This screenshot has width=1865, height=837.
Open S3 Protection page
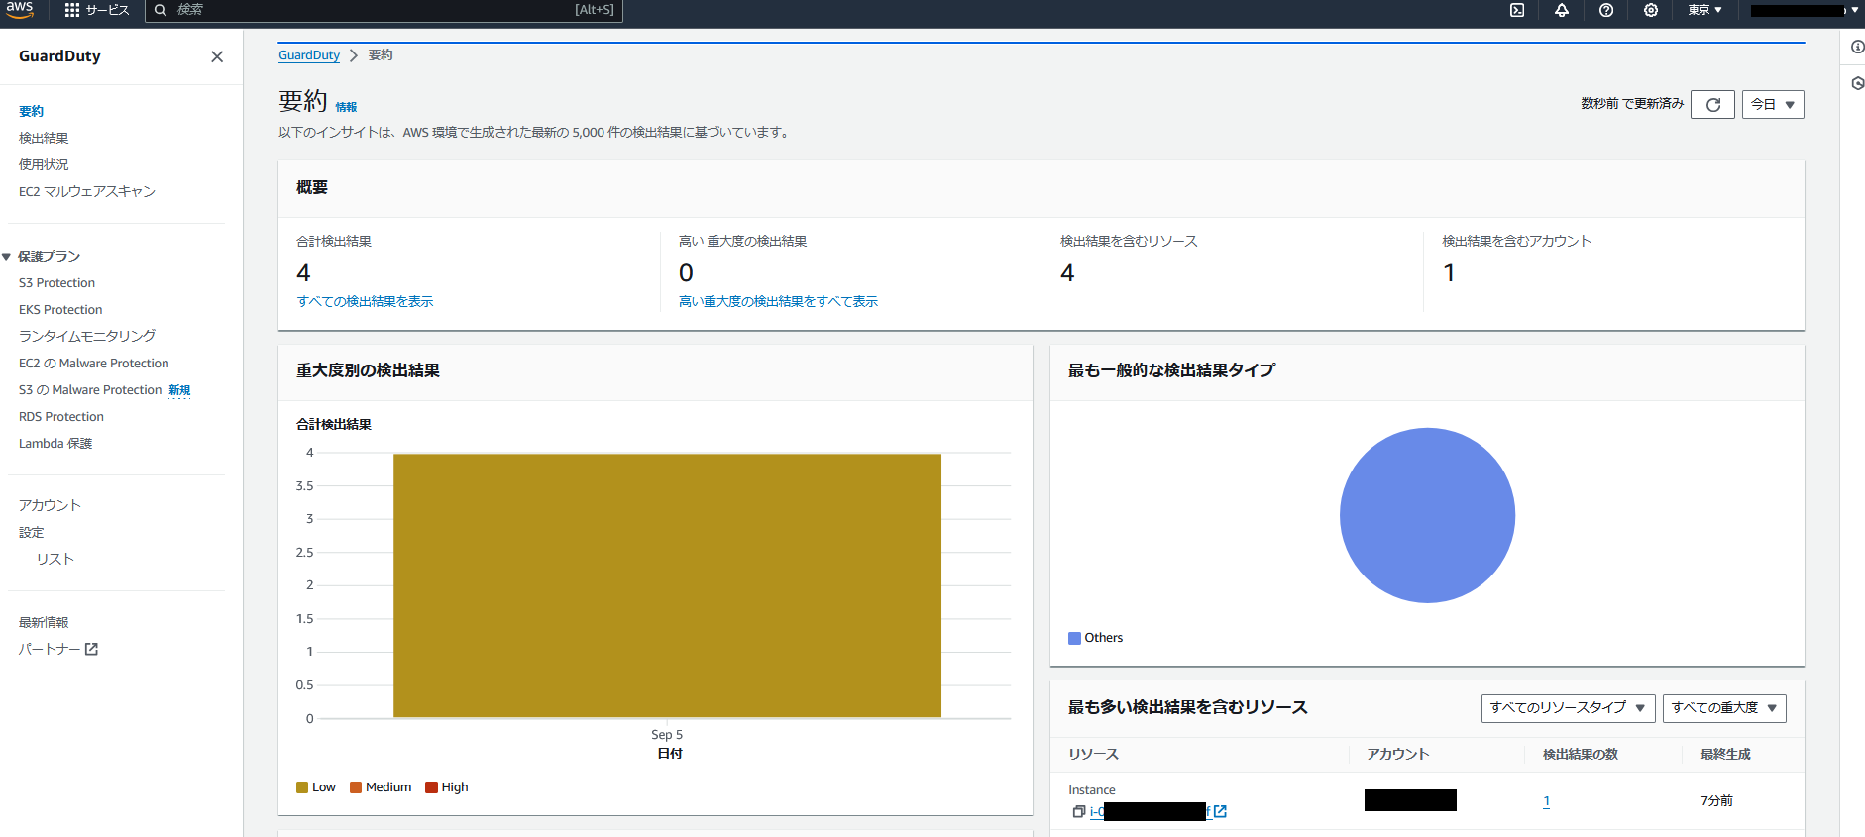pyautogui.click(x=56, y=282)
